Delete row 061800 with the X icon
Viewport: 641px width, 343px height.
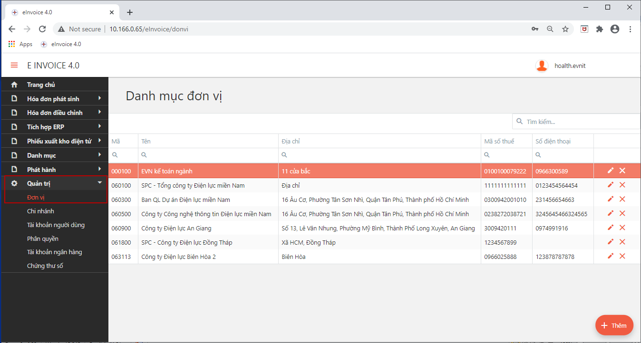[x=622, y=242]
